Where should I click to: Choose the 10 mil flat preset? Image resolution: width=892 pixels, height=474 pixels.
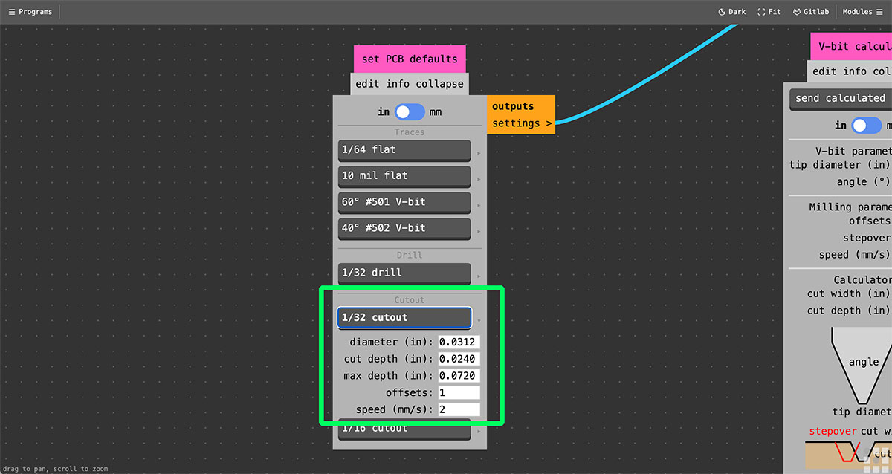pos(404,176)
